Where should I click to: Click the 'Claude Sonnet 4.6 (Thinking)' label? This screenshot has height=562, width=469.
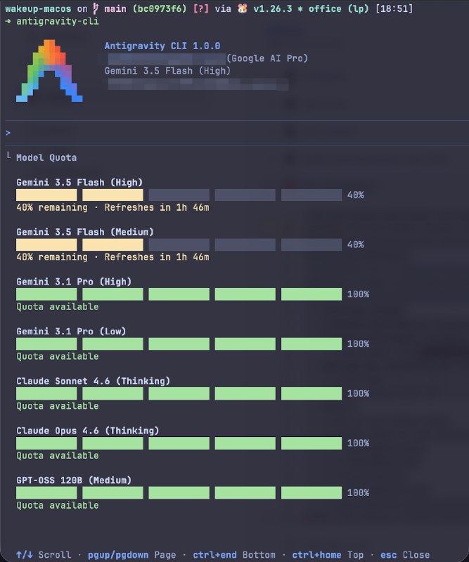pyautogui.click(x=93, y=381)
